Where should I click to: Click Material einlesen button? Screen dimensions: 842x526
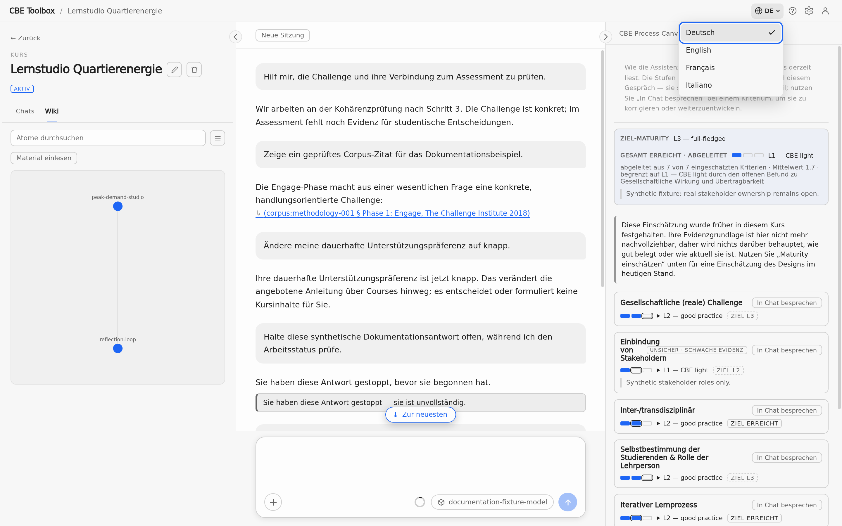(44, 158)
